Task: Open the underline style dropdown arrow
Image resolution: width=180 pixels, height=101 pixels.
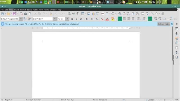Action: [x=84, y=19]
